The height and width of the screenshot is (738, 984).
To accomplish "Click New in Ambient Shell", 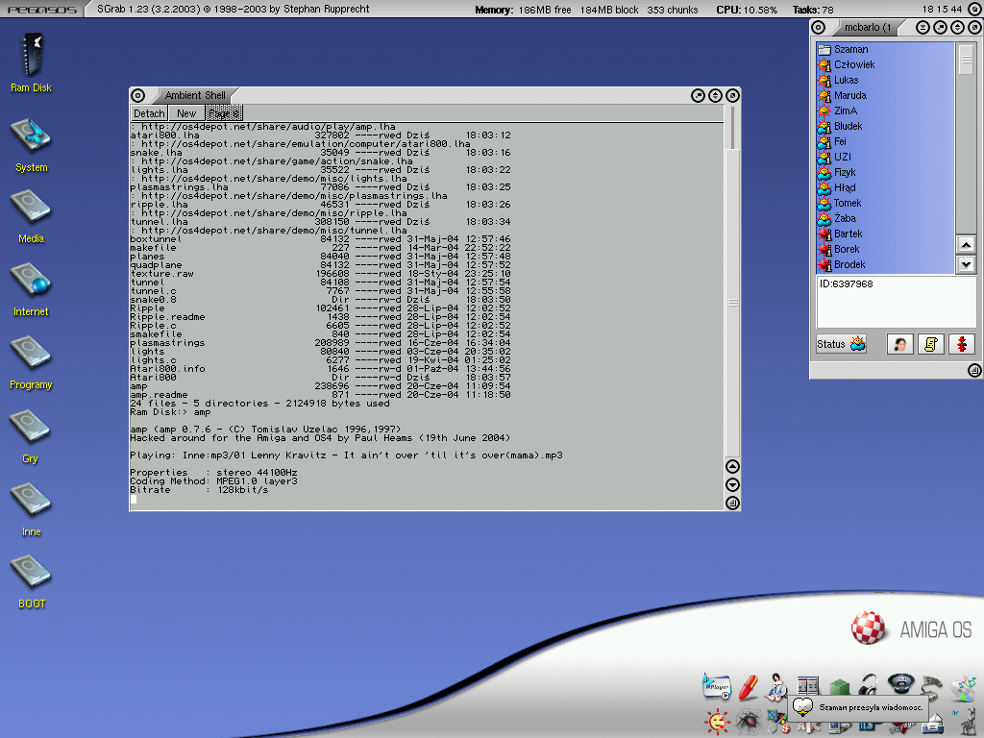I will [186, 113].
